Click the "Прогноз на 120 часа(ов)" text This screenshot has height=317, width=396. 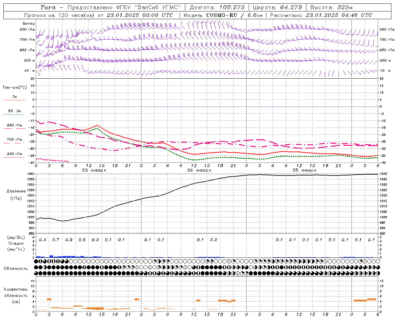[59, 15]
